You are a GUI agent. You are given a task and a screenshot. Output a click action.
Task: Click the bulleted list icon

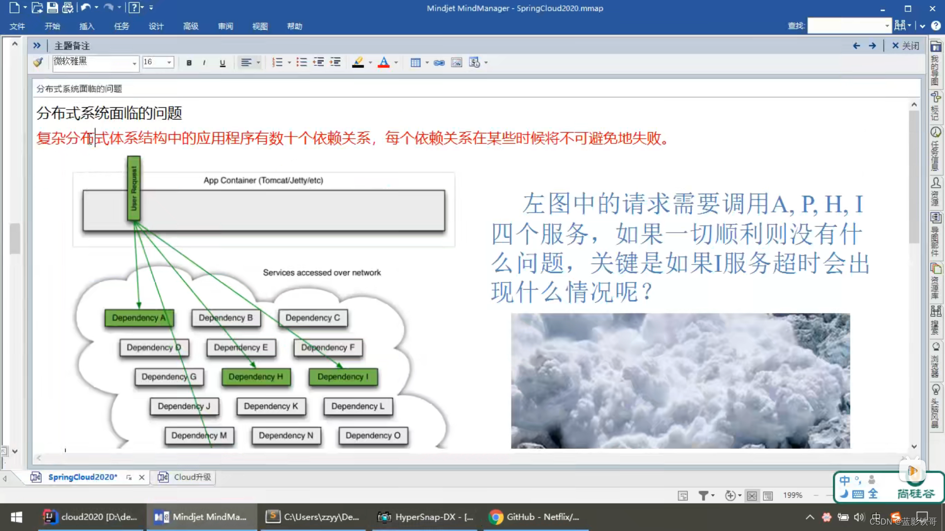pyautogui.click(x=301, y=62)
